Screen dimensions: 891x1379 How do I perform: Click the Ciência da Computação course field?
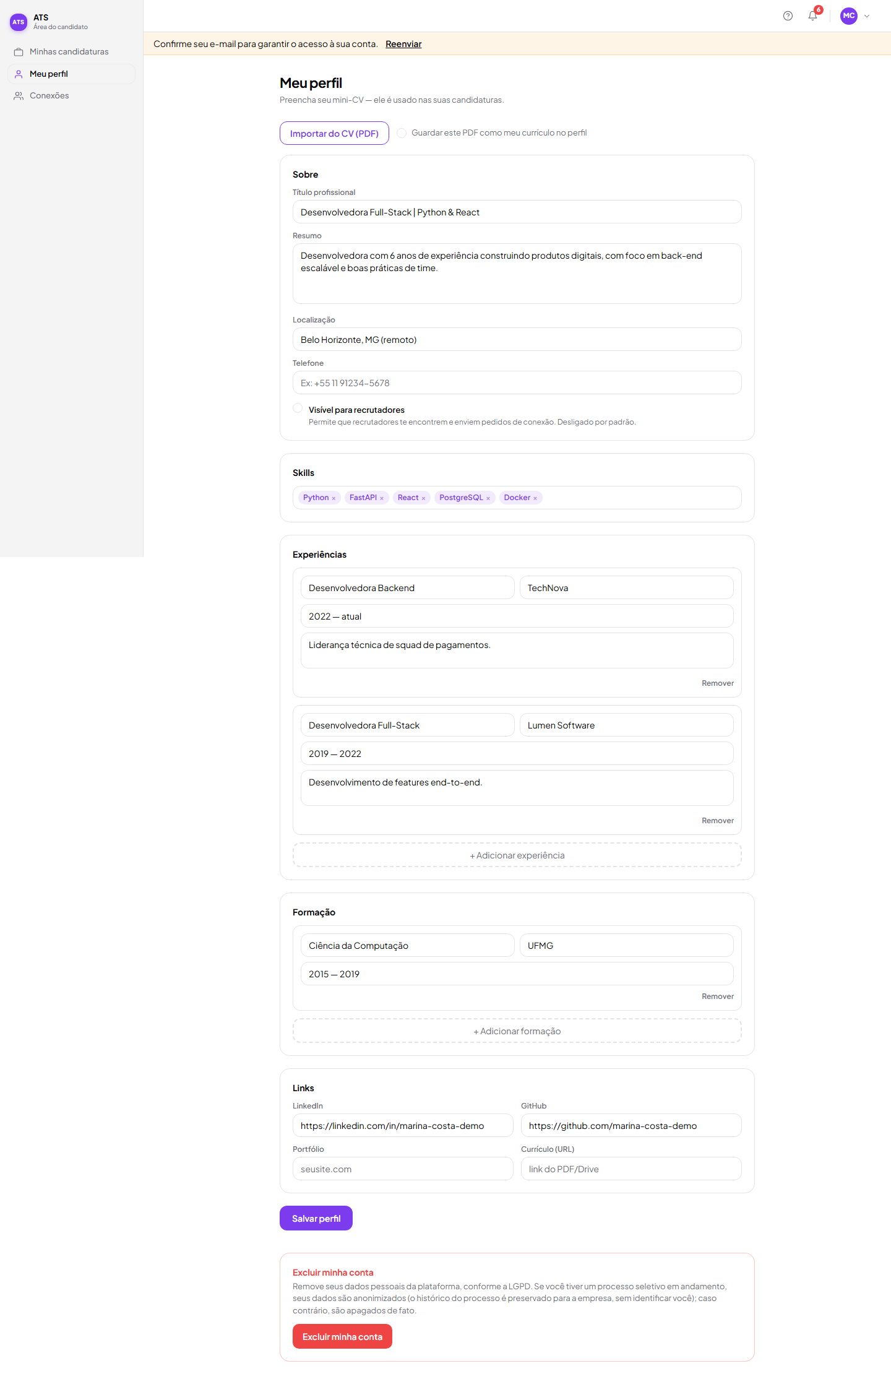click(x=408, y=945)
